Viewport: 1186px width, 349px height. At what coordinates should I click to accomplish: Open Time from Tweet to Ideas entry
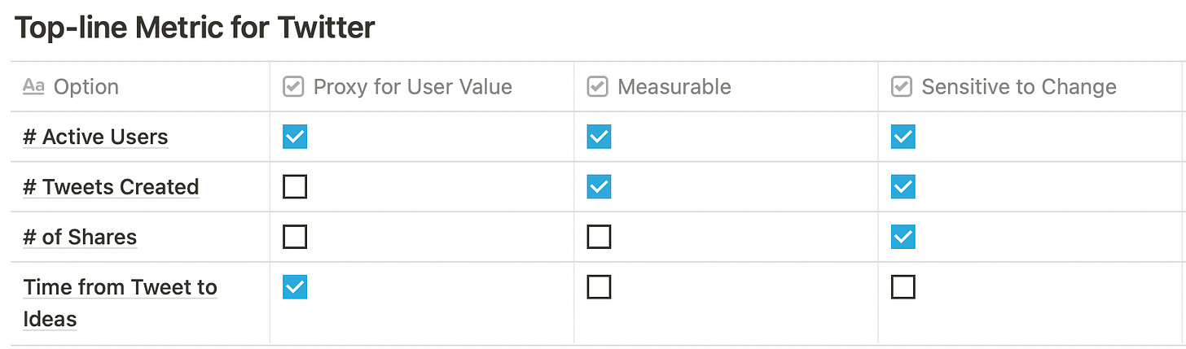click(120, 303)
